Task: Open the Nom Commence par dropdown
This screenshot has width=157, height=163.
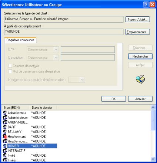Action: (x=43, y=49)
